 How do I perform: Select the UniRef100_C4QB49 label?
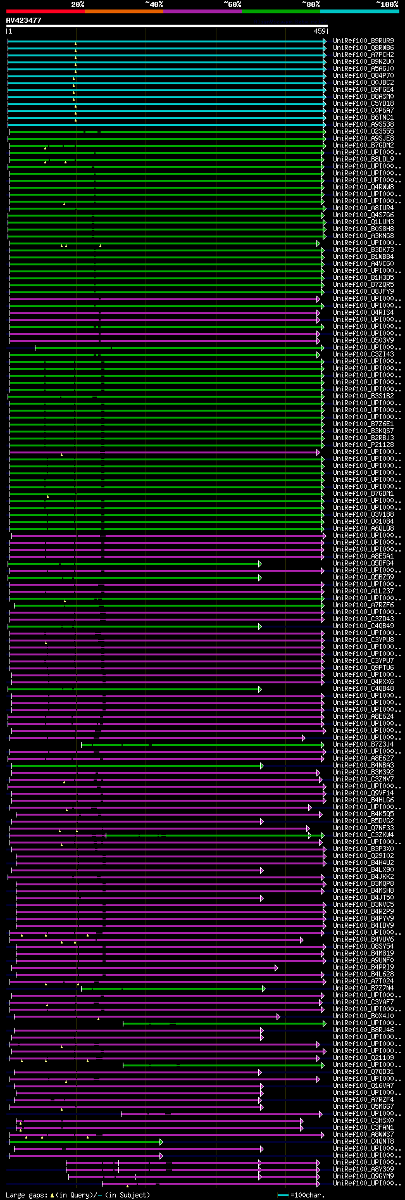(363, 626)
